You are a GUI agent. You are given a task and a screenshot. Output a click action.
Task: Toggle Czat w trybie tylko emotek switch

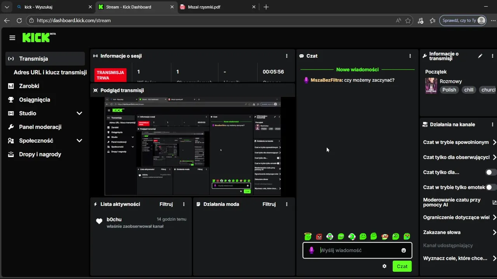tap(491, 187)
